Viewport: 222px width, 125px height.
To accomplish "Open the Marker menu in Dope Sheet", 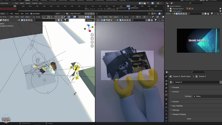I will tap(28, 3).
